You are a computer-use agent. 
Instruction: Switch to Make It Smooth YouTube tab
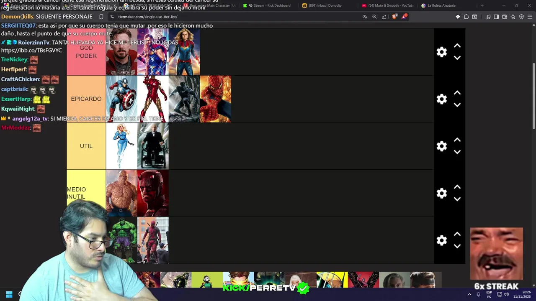[387, 5]
